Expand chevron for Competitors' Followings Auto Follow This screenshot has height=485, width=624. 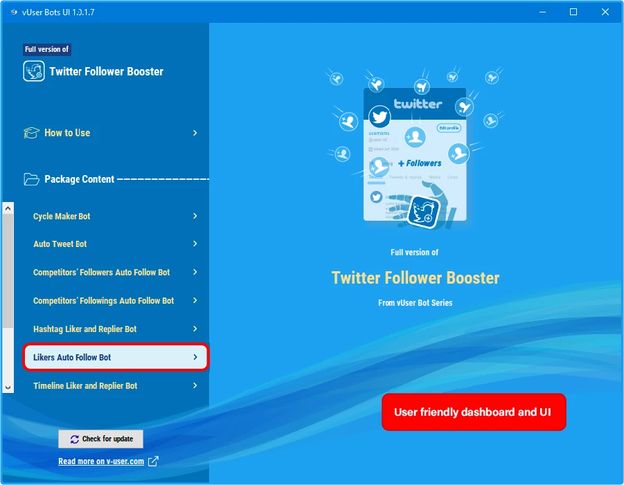pos(195,300)
